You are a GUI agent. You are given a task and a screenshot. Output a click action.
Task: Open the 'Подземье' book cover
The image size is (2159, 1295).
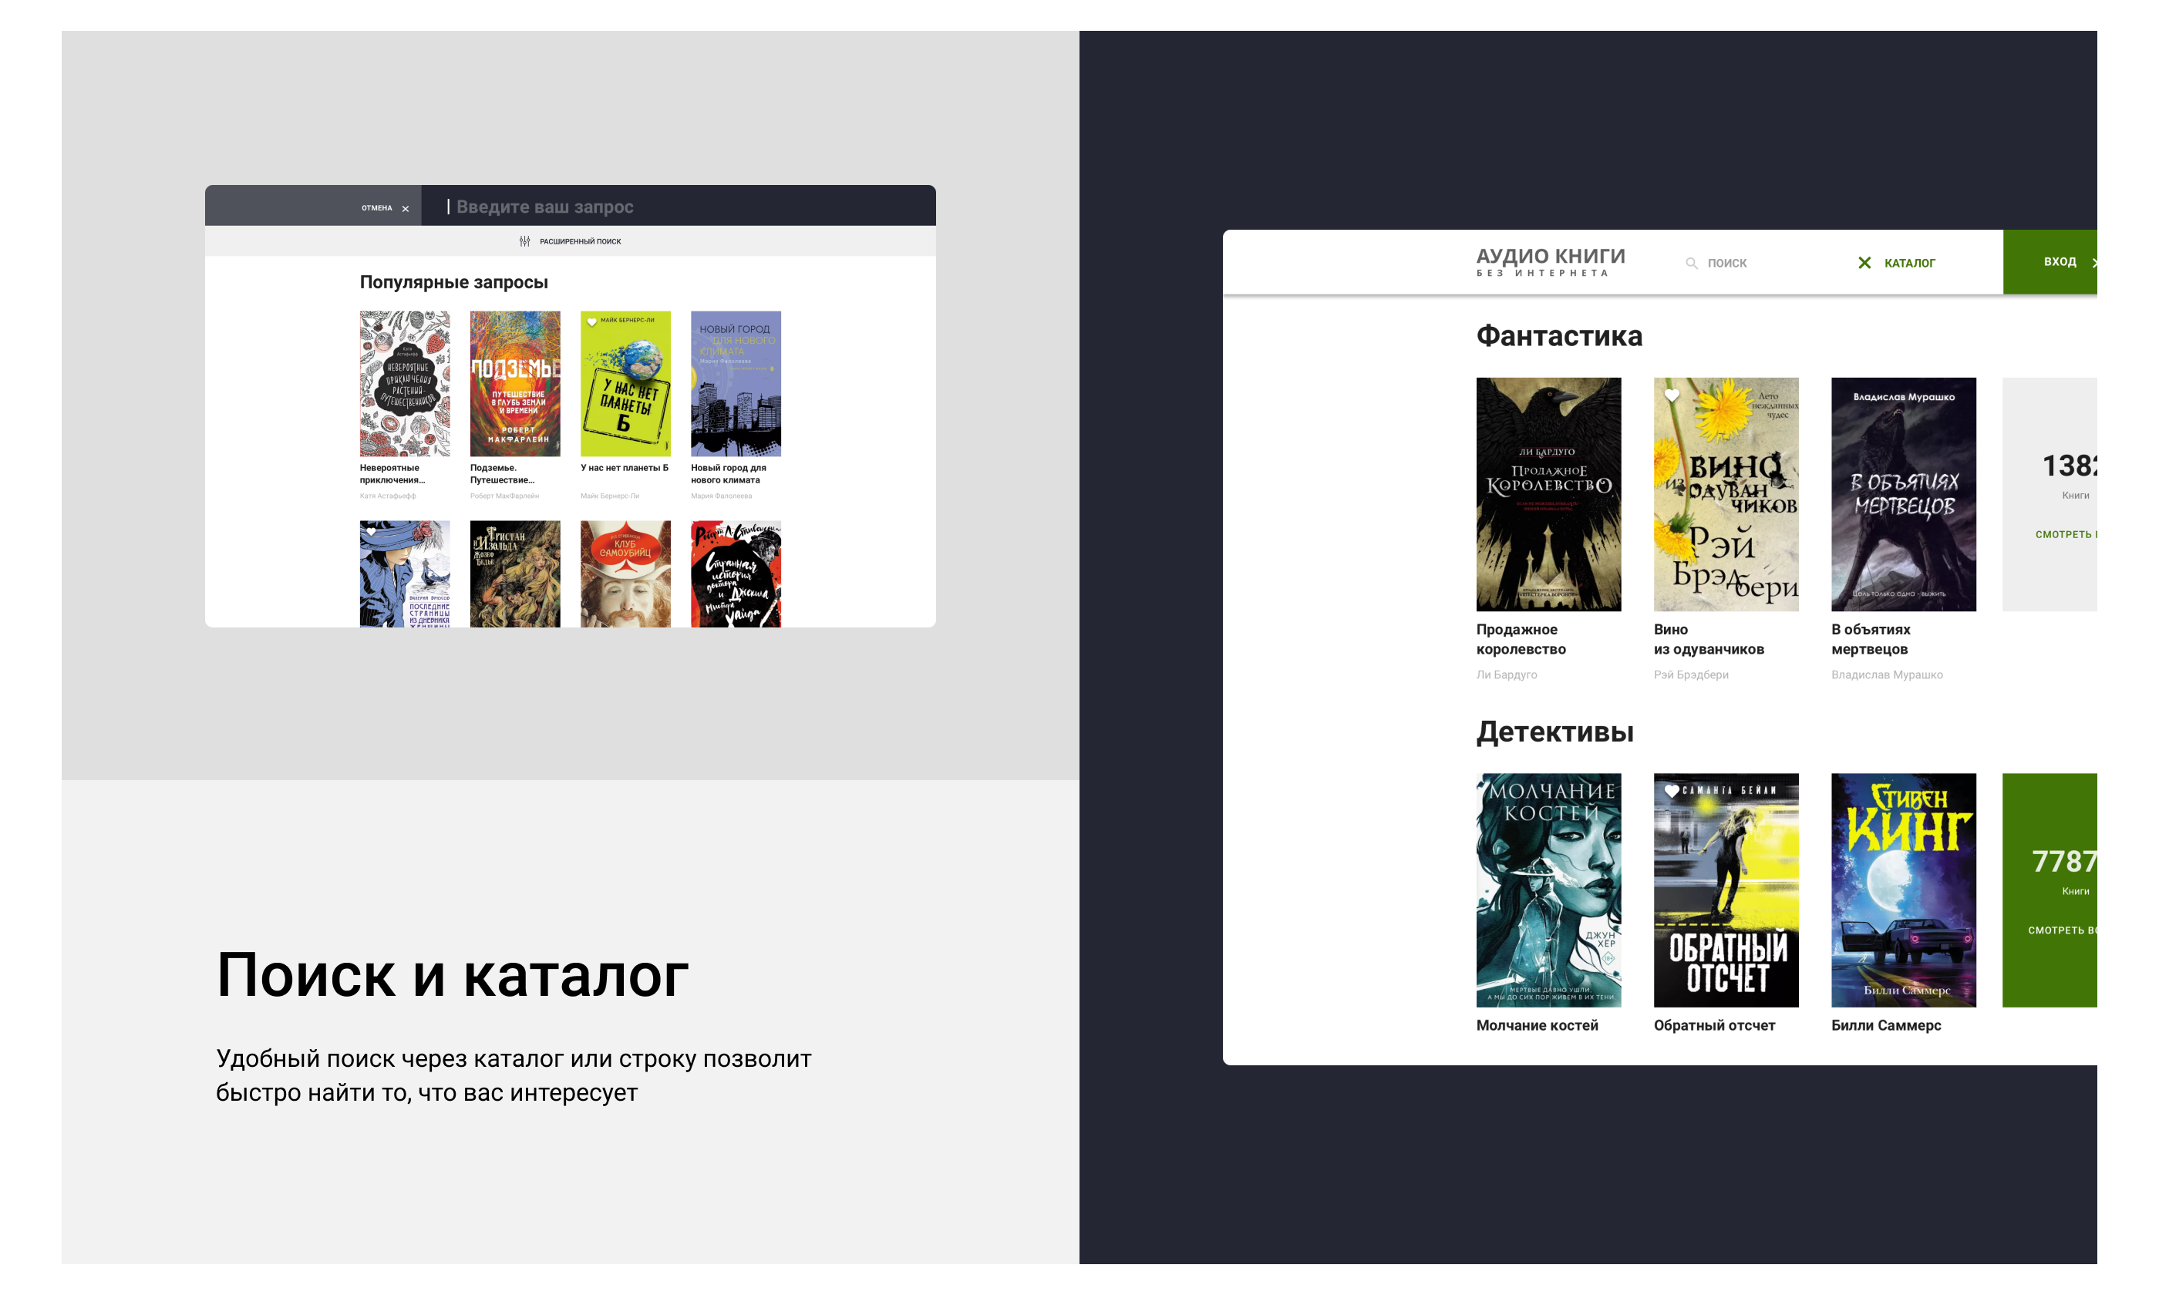tap(515, 384)
